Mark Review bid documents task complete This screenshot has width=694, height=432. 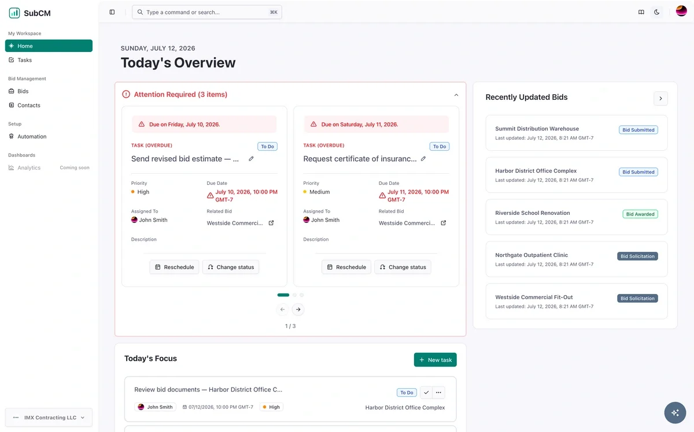click(426, 393)
